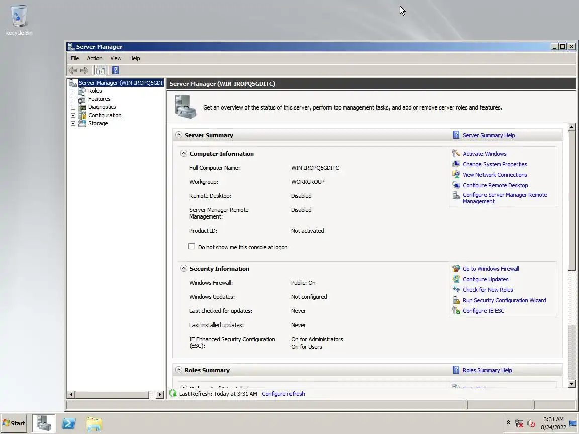Click the Roles node icon in tree
This screenshot has height=434, width=579.
[x=82, y=91]
